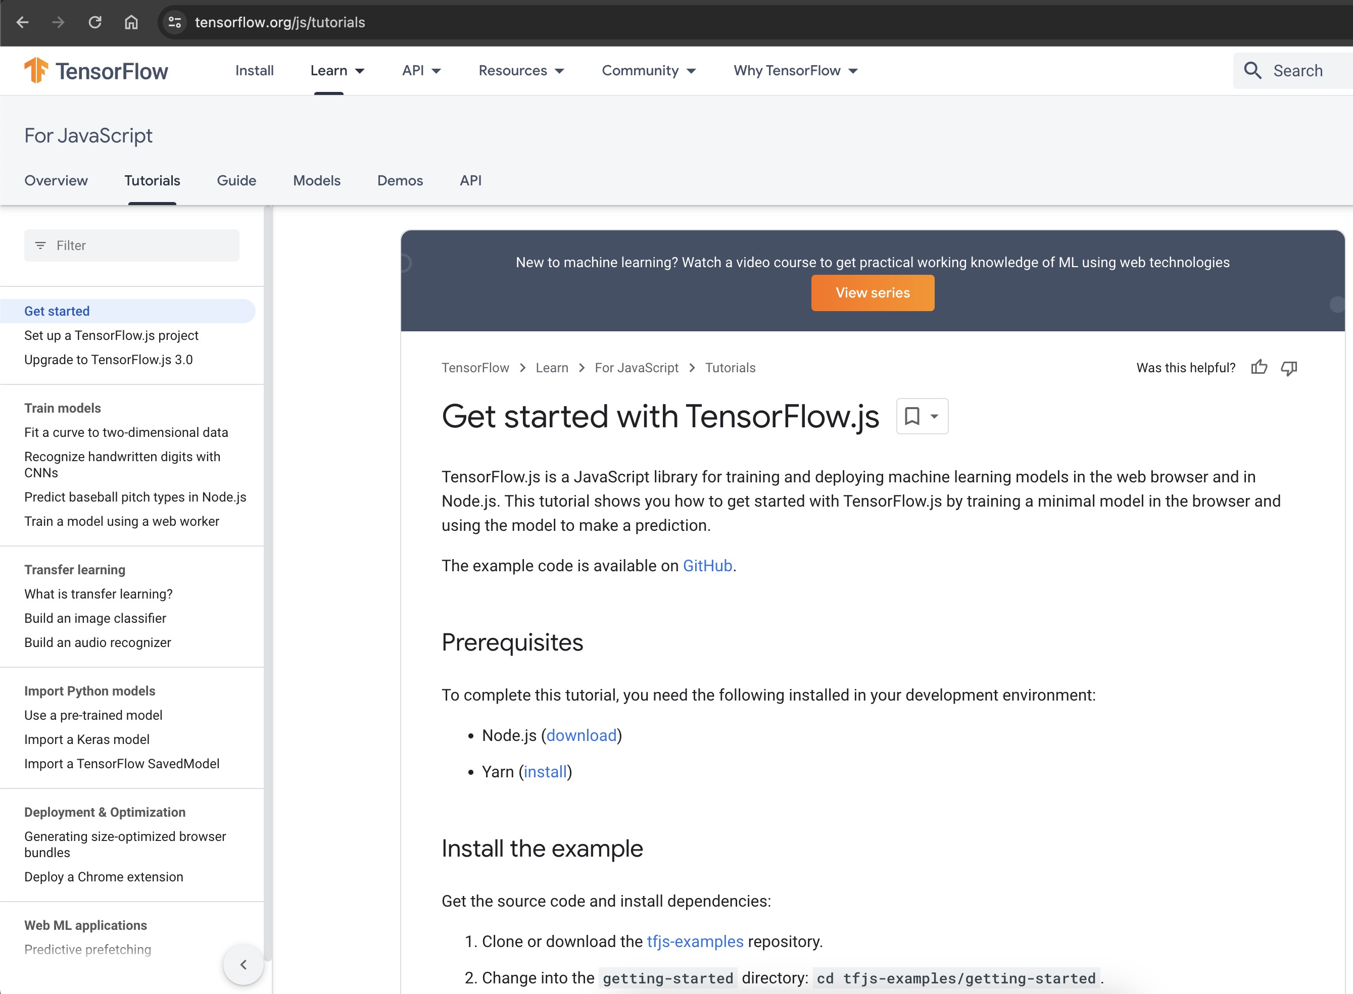
Task: Switch to the Models tab
Action: [317, 180]
